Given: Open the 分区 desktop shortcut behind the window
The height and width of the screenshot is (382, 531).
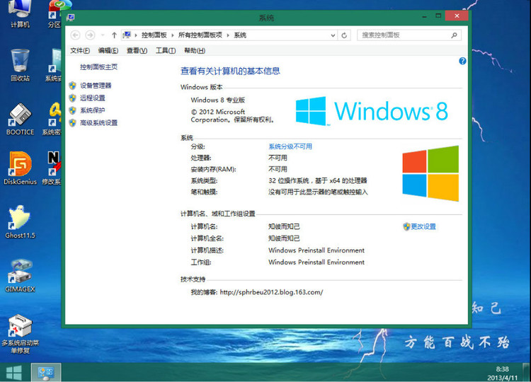Looking at the screenshot, I should point(55,14).
